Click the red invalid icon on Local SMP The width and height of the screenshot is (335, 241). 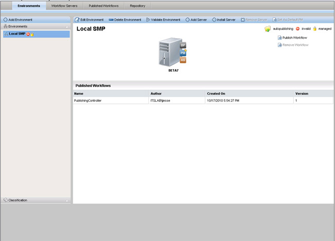click(28, 34)
